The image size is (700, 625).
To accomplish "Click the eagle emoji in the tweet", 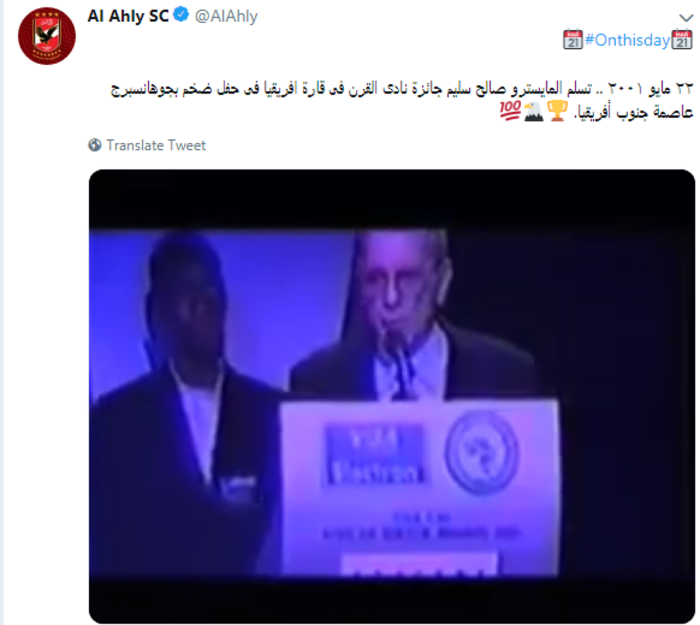I will (533, 111).
